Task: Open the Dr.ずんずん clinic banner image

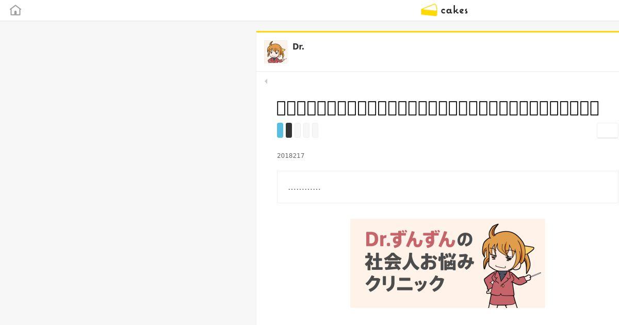Action: coord(448,263)
